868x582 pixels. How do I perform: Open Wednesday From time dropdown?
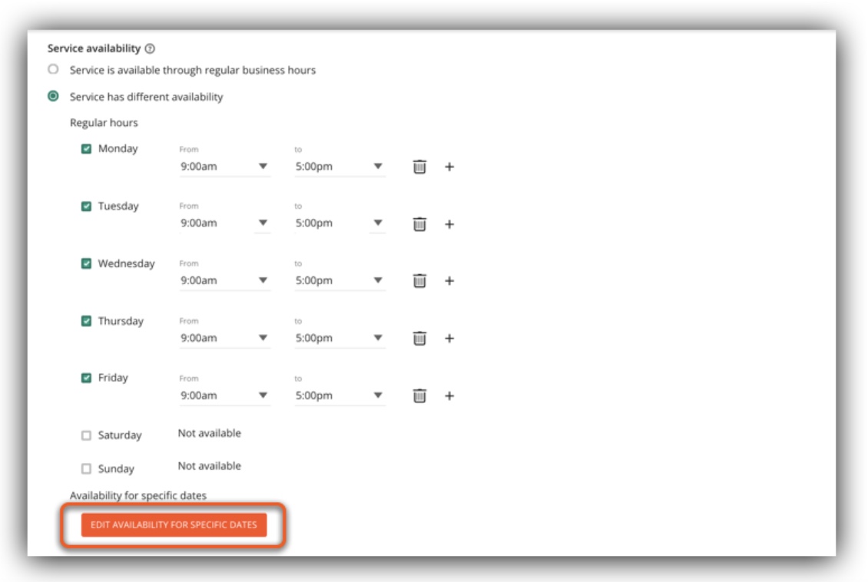tap(225, 280)
